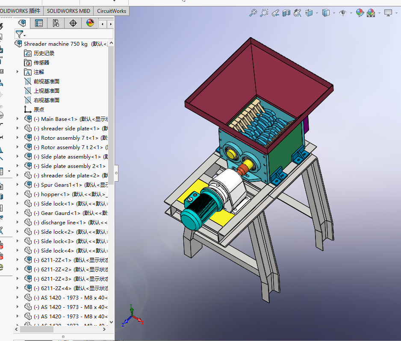Image resolution: width=401 pixels, height=341 pixels.
Task: Expand the shreader side plate<1> node
Action: (x=18, y=128)
